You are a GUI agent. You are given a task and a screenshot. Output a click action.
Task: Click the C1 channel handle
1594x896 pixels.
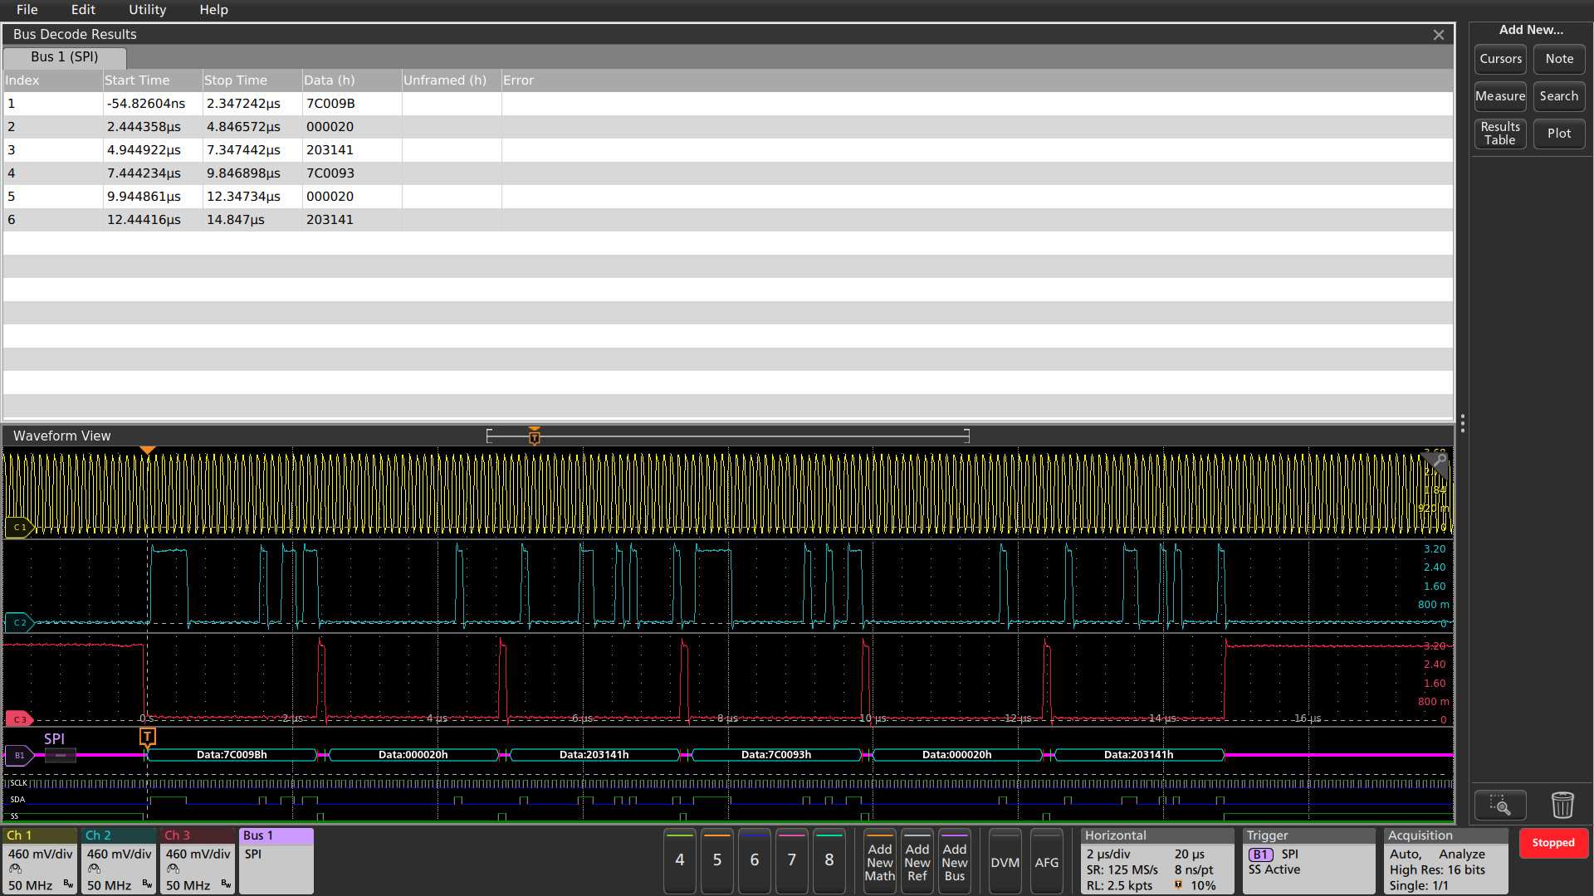coord(18,527)
